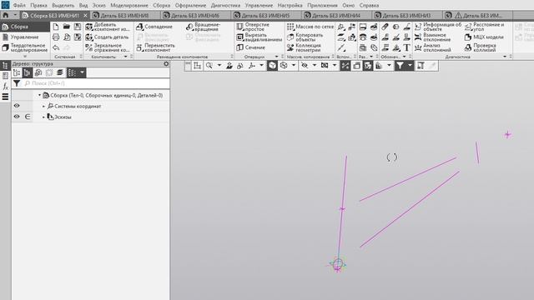This screenshot has width=534, height=300.
Task: Click Добавить компонент из файла
Action: pyautogui.click(x=108, y=27)
